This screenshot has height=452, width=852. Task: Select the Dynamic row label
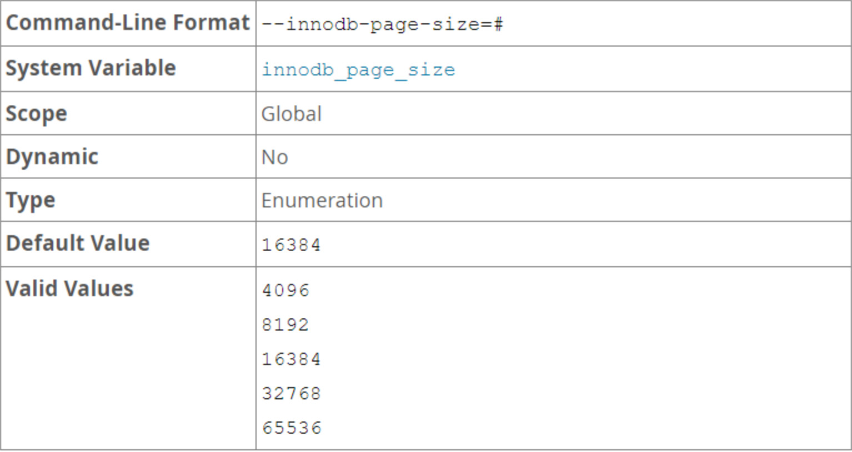click(x=52, y=157)
